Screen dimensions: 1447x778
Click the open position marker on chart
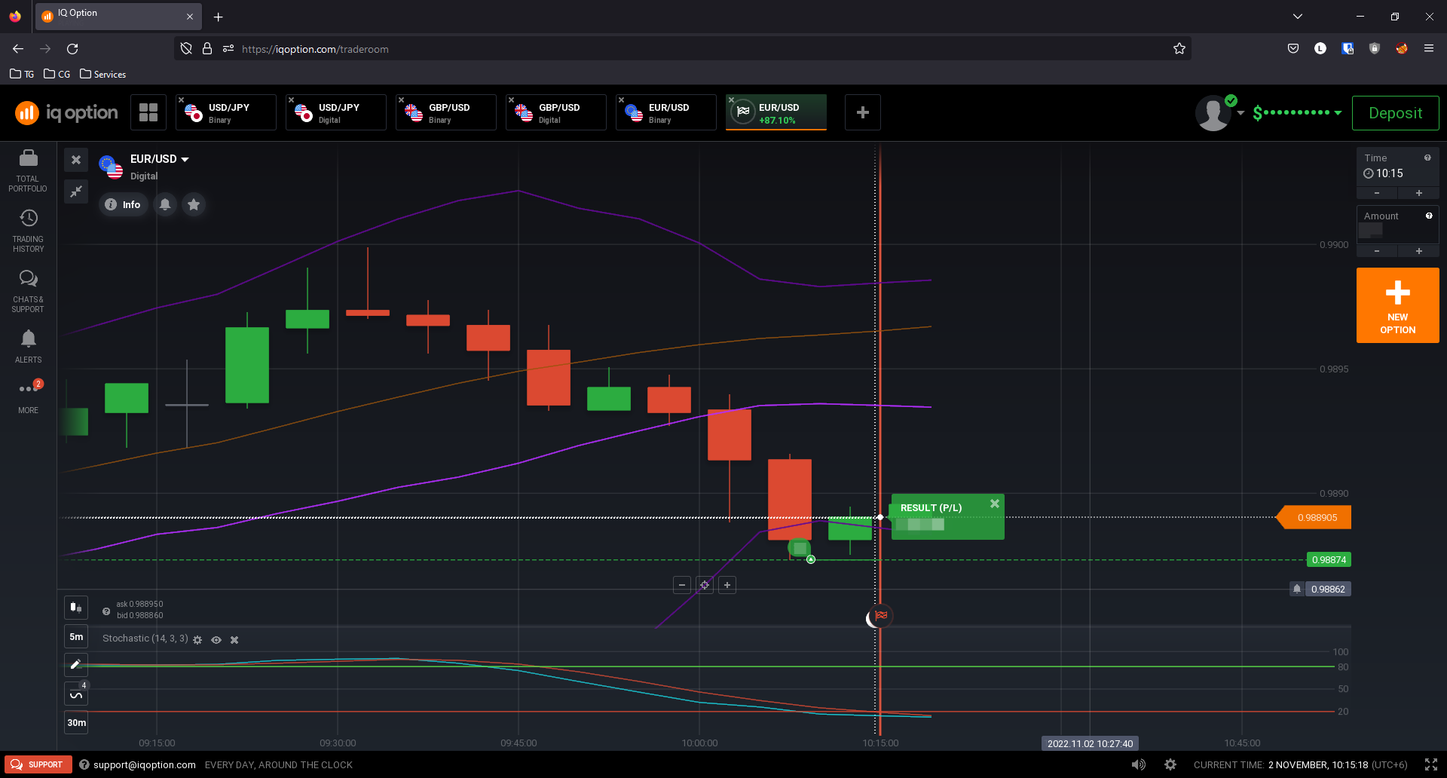[800, 548]
